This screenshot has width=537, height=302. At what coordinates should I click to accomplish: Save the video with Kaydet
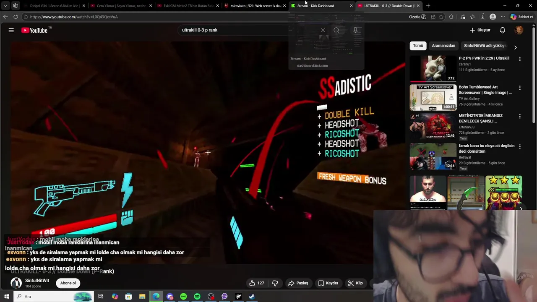(x=328, y=283)
